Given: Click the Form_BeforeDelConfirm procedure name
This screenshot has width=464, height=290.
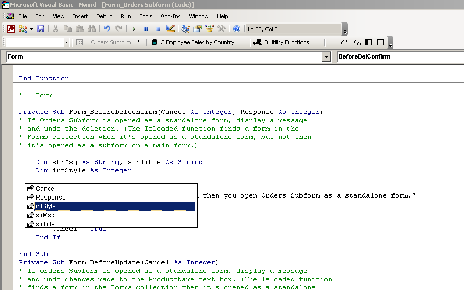Looking at the screenshot, I should pos(113,112).
